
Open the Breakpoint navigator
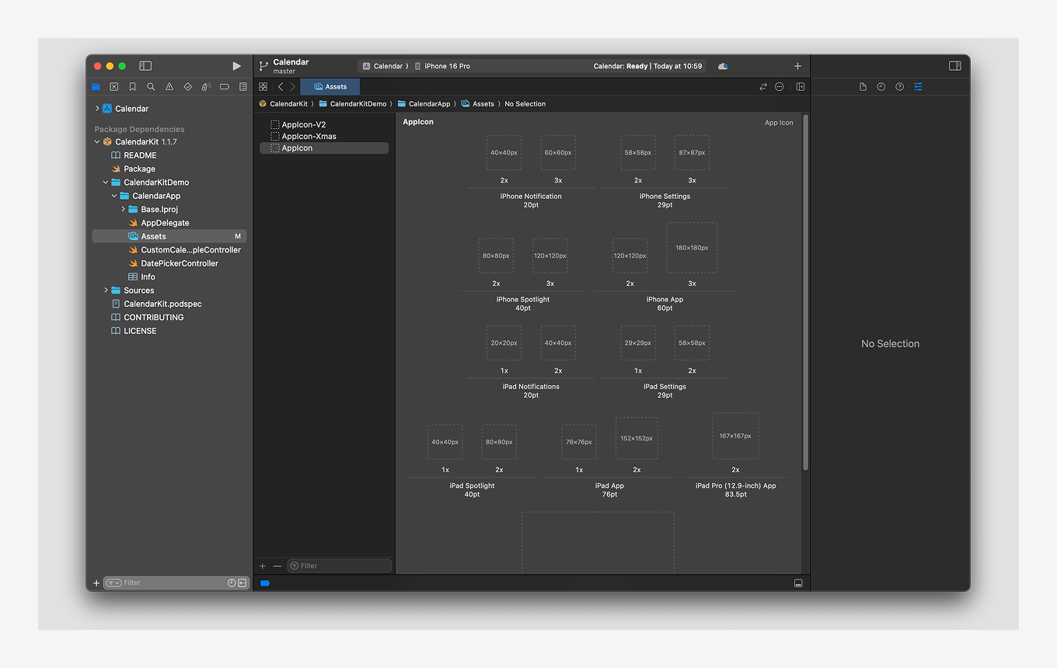pos(225,87)
